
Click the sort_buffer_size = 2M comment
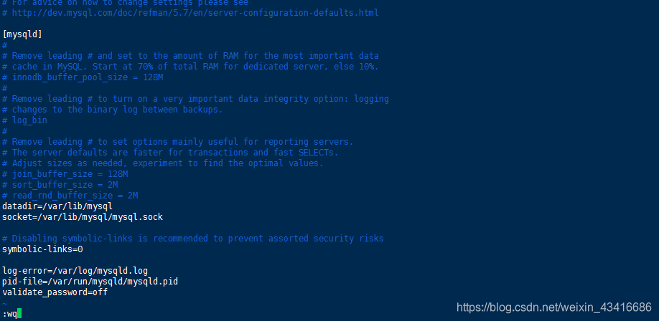60,185
